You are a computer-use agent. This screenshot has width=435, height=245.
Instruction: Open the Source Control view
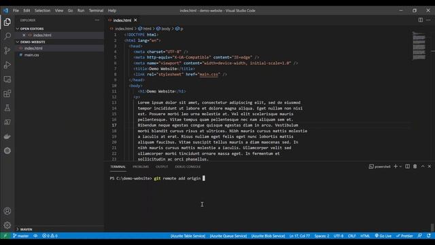pyautogui.click(x=7, y=50)
